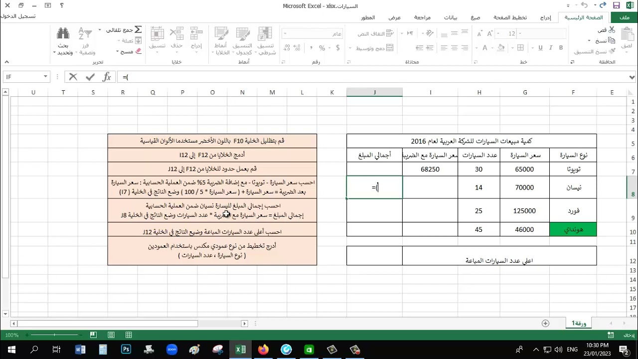Screen dimensions: 638x359
Task: Expand the formula bar with the chevron
Action: (x=632, y=77)
